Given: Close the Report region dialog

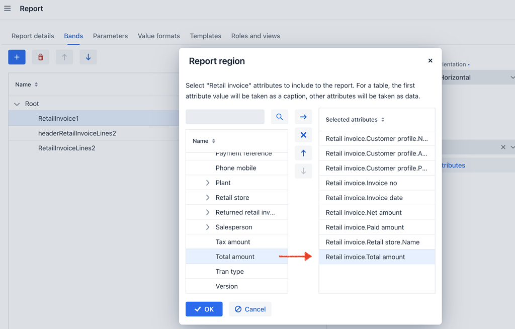Looking at the screenshot, I should (431, 61).
